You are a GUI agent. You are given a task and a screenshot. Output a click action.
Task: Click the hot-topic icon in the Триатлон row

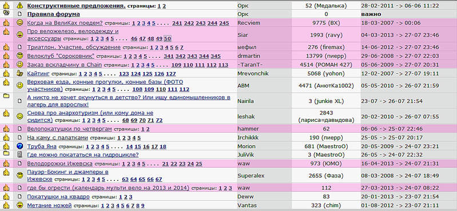6,46
